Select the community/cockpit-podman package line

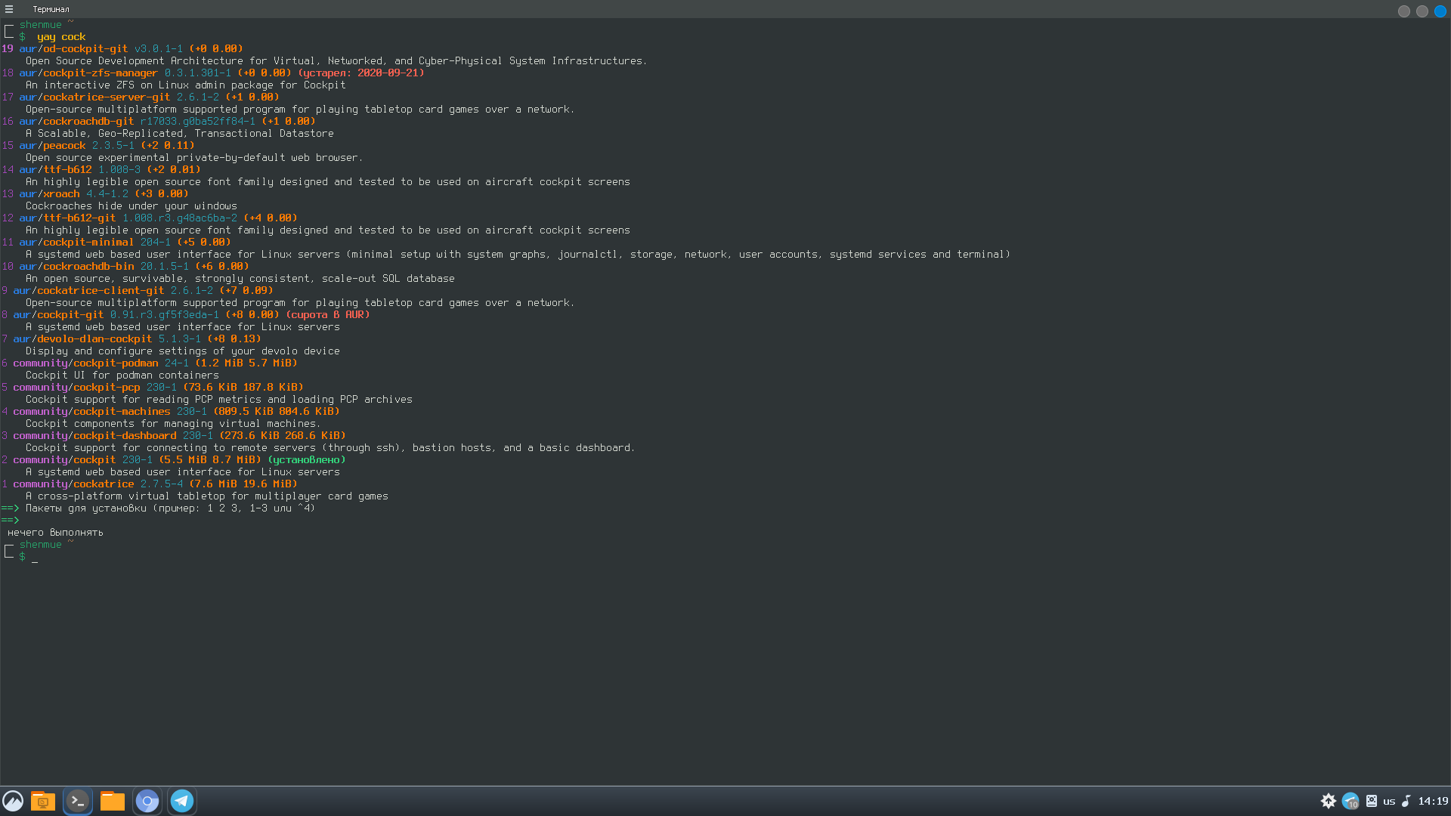[x=150, y=363]
